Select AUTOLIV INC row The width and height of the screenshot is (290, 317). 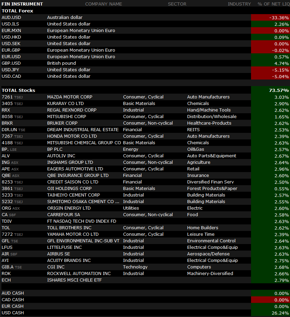[145, 156]
